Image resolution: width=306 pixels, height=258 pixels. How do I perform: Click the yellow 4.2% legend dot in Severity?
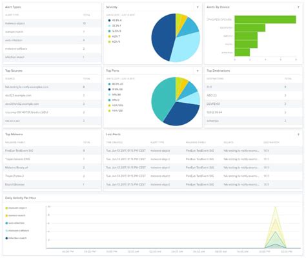coord(109,37)
